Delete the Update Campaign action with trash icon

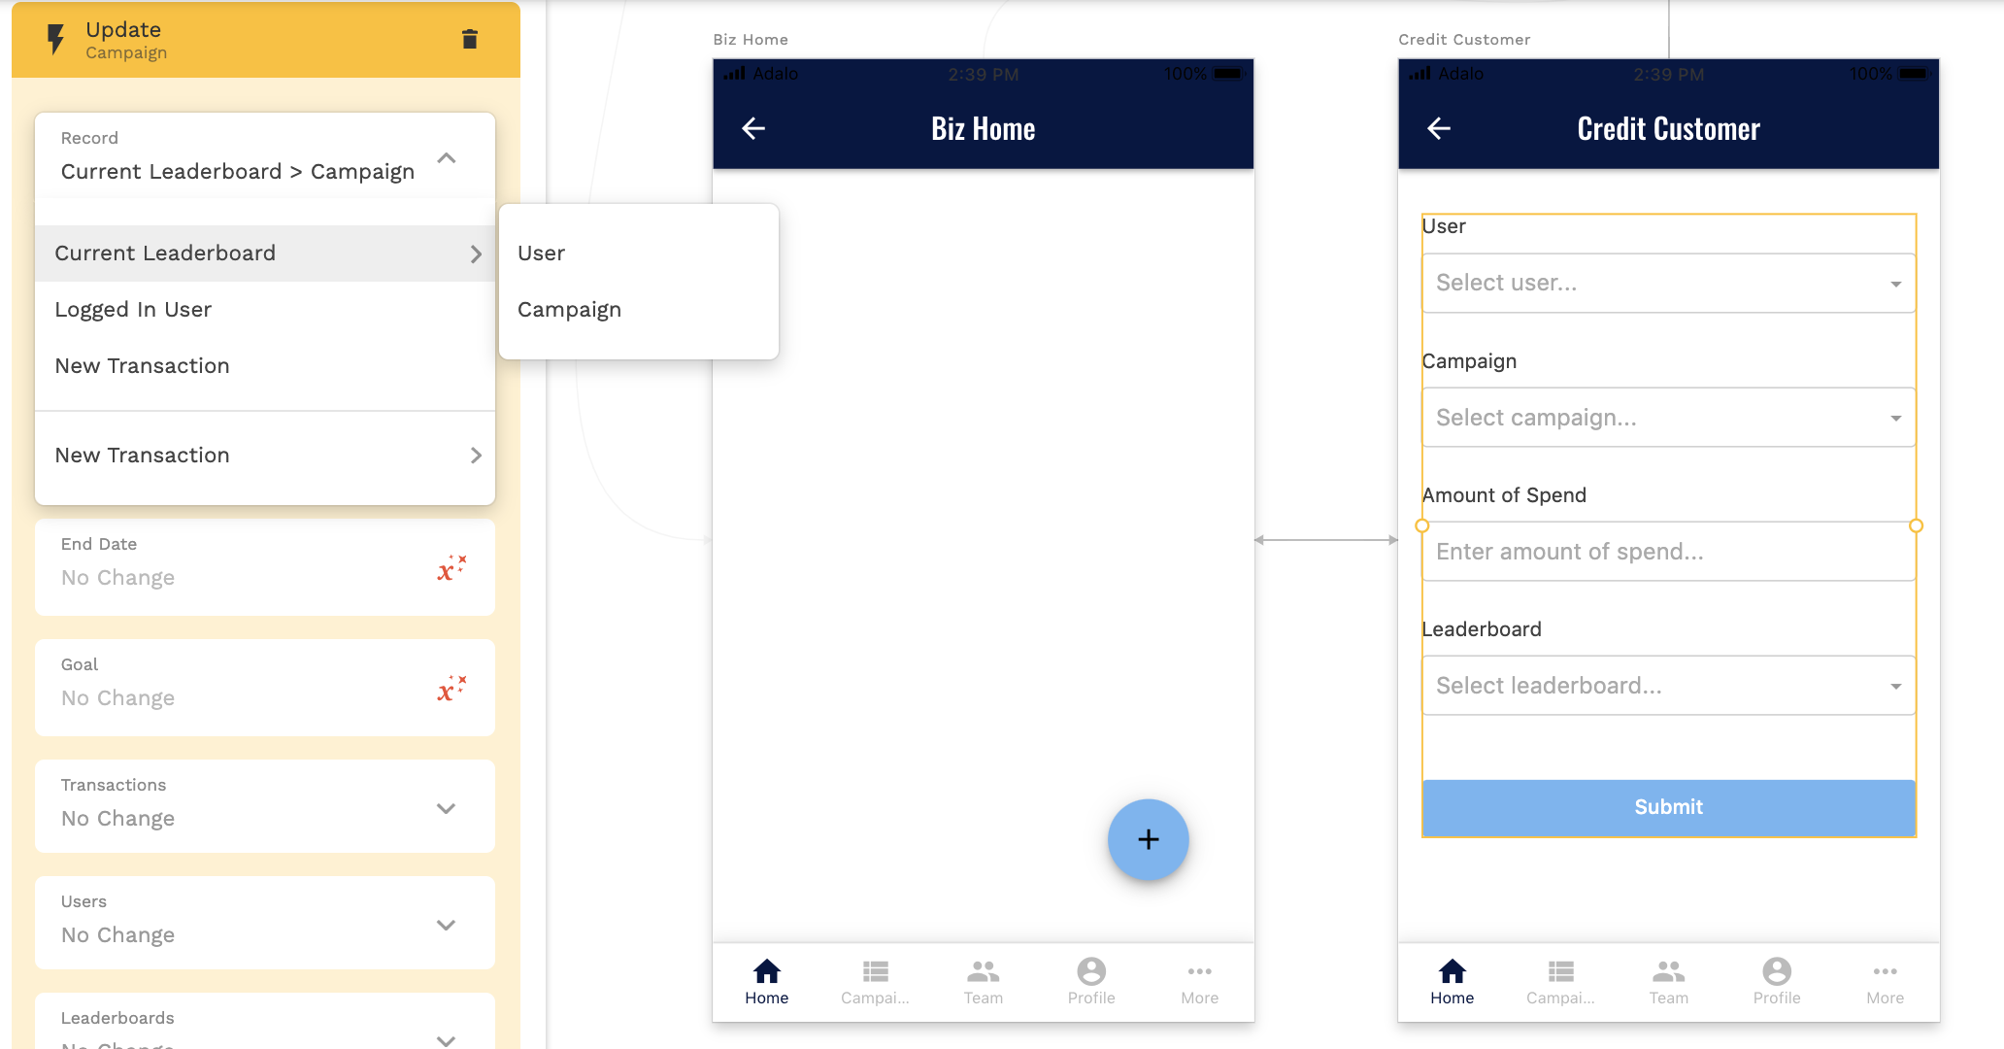(470, 39)
